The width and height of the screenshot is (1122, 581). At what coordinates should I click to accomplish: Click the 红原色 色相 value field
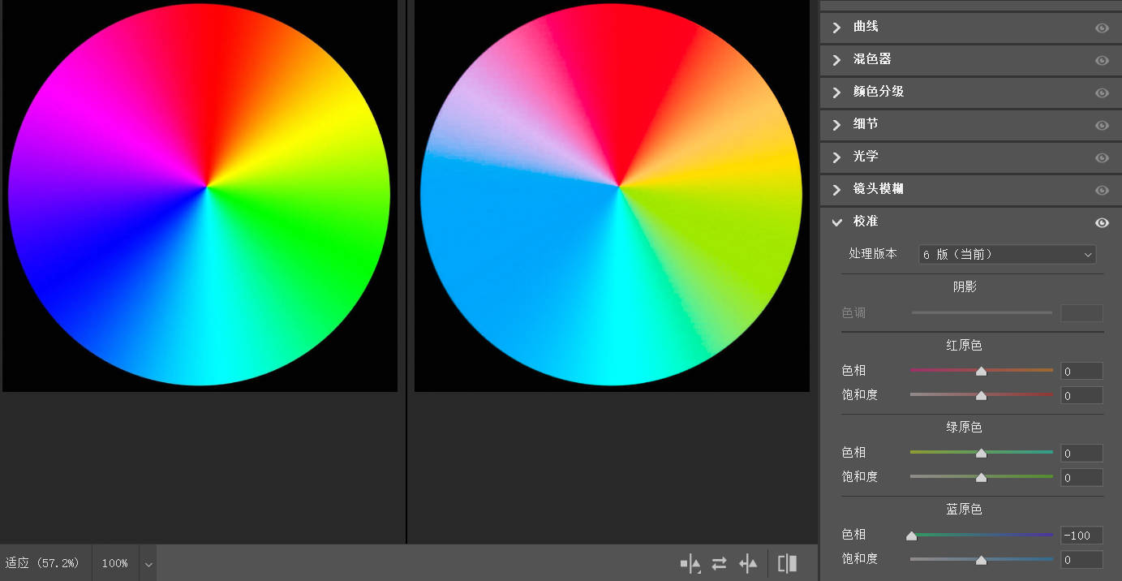(x=1081, y=371)
